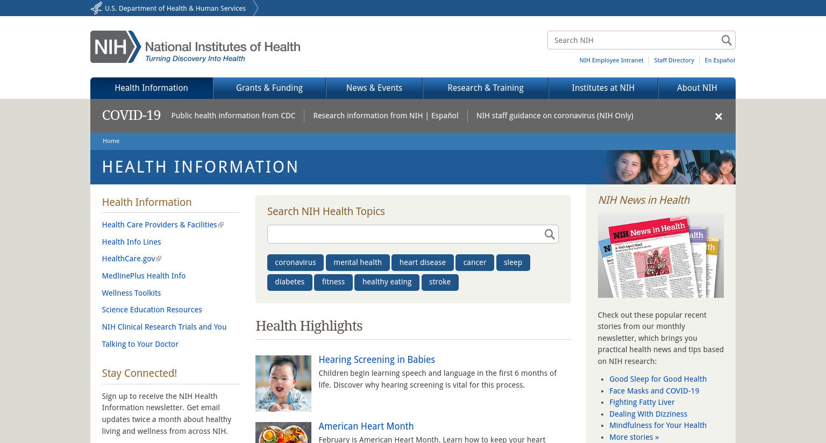
Task: Open NIH staff guidance on coronavirus link
Action: [554, 116]
